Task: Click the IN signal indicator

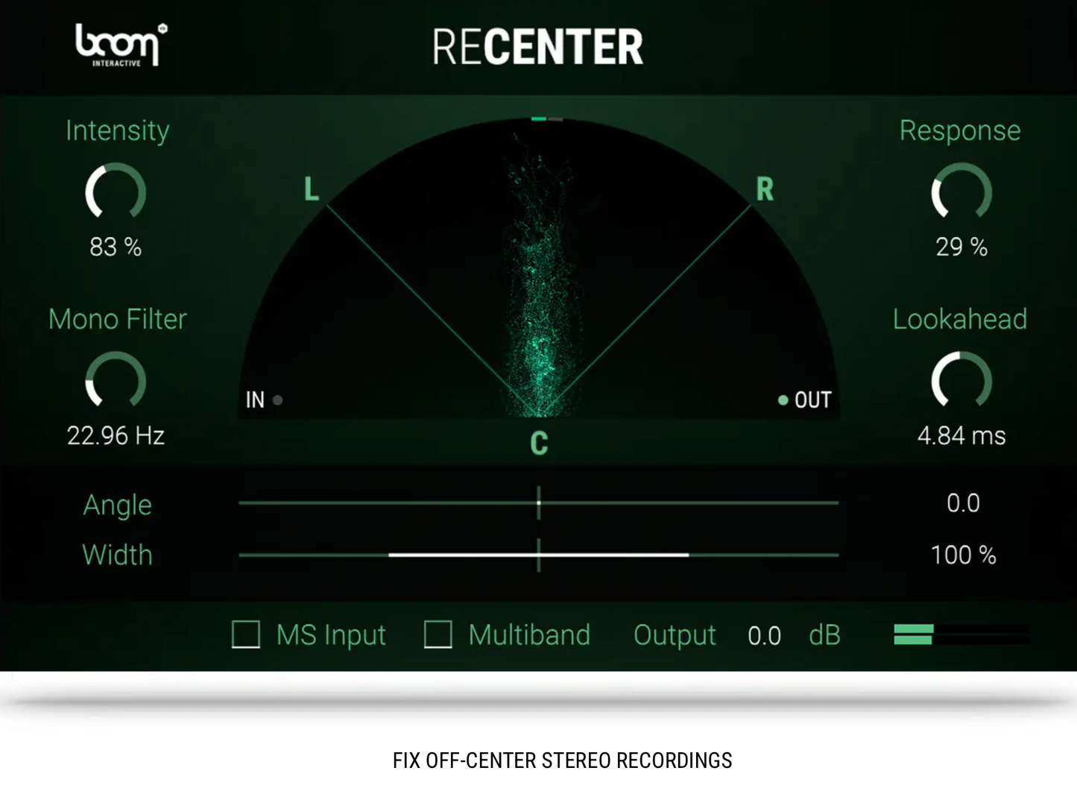Action: (x=278, y=400)
